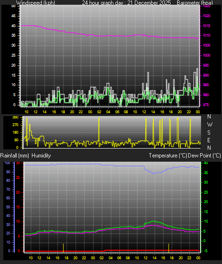The height and width of the screenshot is (264, 222).
Task: Select the blue 100 humidity scale label
Action: [8, 163]
